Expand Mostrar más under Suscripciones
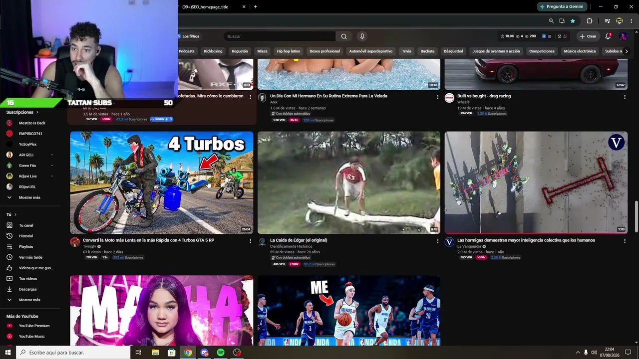 point(29,197)
